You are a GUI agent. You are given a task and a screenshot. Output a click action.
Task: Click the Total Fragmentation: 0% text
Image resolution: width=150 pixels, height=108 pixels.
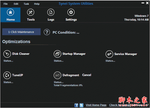coord(68,85)
